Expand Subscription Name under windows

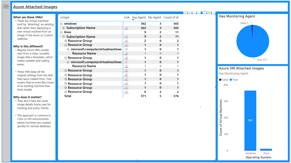point(63,28)
